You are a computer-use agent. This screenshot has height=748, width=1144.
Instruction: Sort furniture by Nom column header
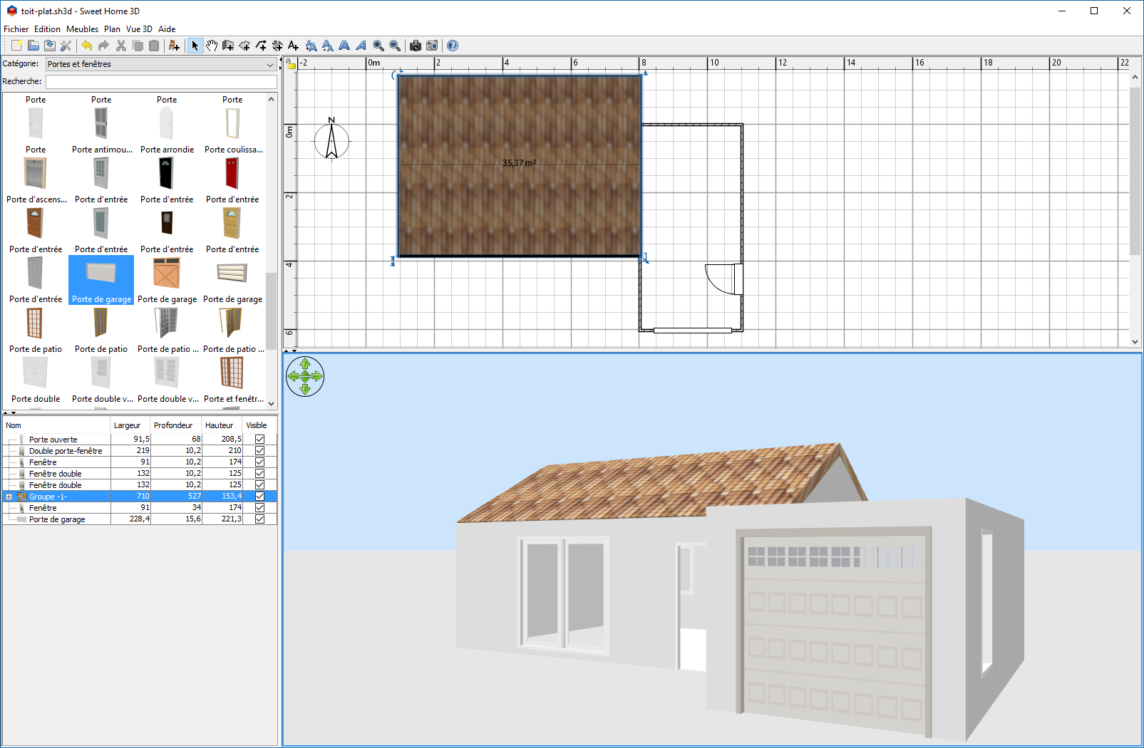point(57,425)
